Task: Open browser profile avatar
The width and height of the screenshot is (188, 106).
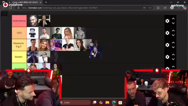Action: [172, 8]
